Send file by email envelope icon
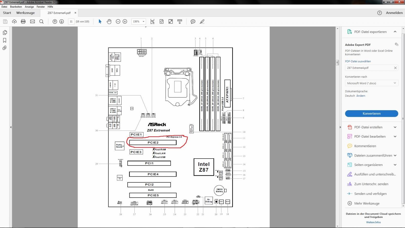The image size is (405, 228). pyautogui.click(x=32, y=22)
